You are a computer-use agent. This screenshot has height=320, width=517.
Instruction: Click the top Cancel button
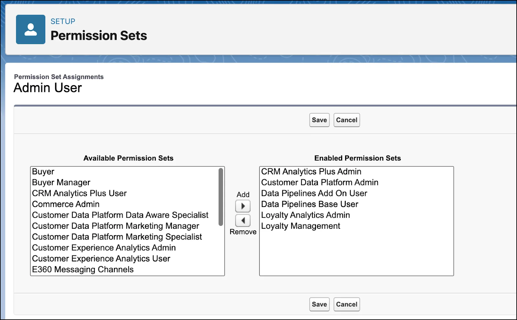[347, 120]
